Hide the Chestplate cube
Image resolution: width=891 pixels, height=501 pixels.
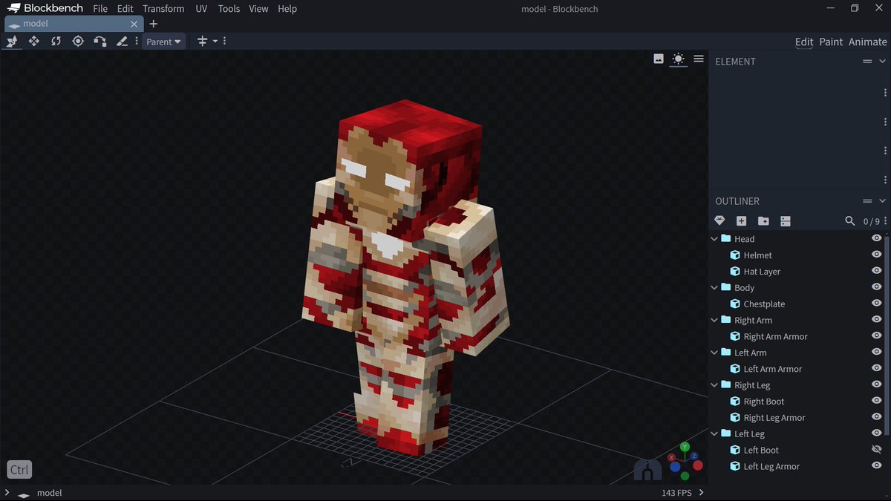pos(876,304)
